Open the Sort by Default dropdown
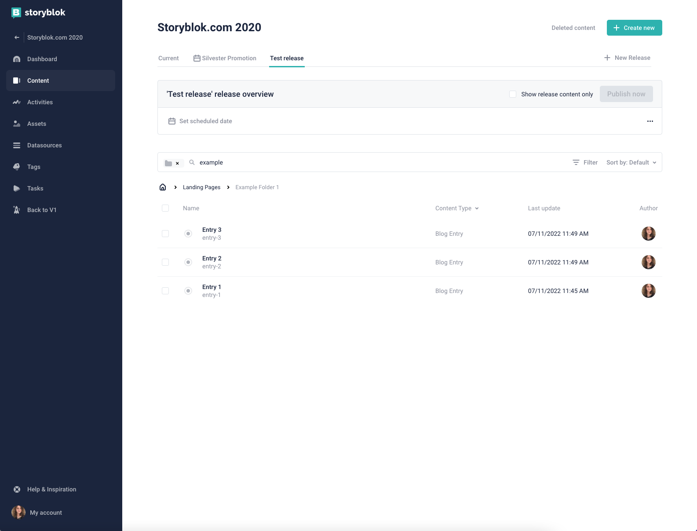The height and width of the screenshot is (531, 697). pyautogui.click(x=631, y=162)
